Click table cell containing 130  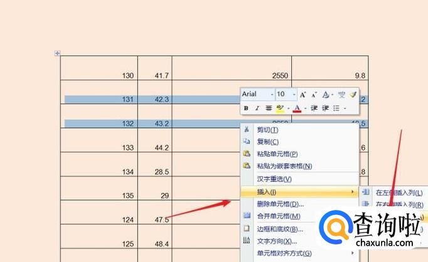point(99,68)
